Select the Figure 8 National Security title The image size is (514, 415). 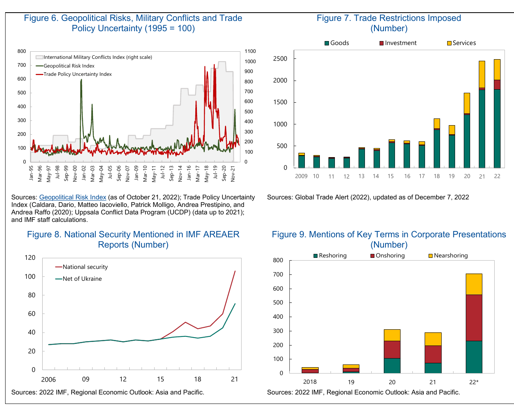click(133, 240)
